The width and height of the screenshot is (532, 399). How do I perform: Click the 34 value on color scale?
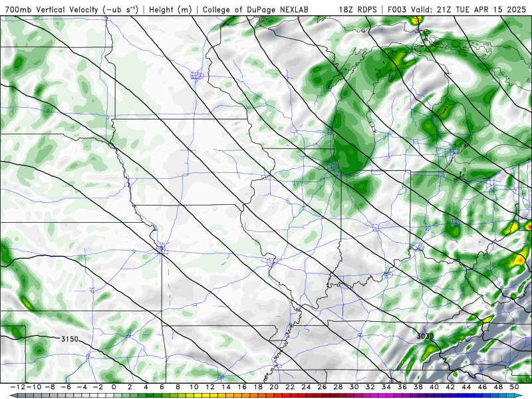point(386,387)
